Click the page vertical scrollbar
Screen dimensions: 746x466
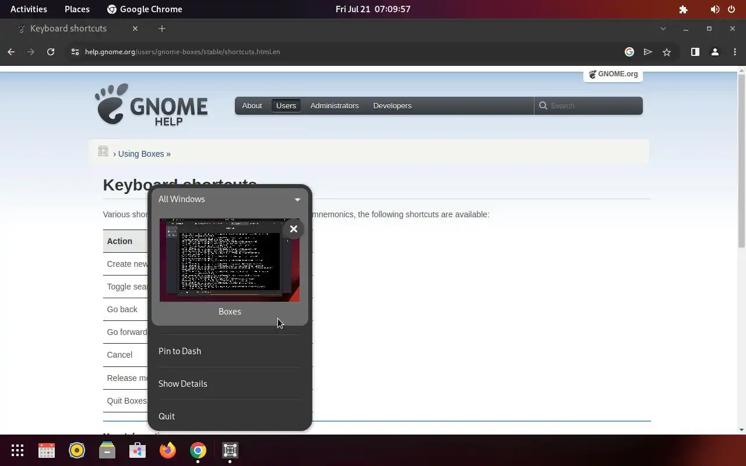741,161
